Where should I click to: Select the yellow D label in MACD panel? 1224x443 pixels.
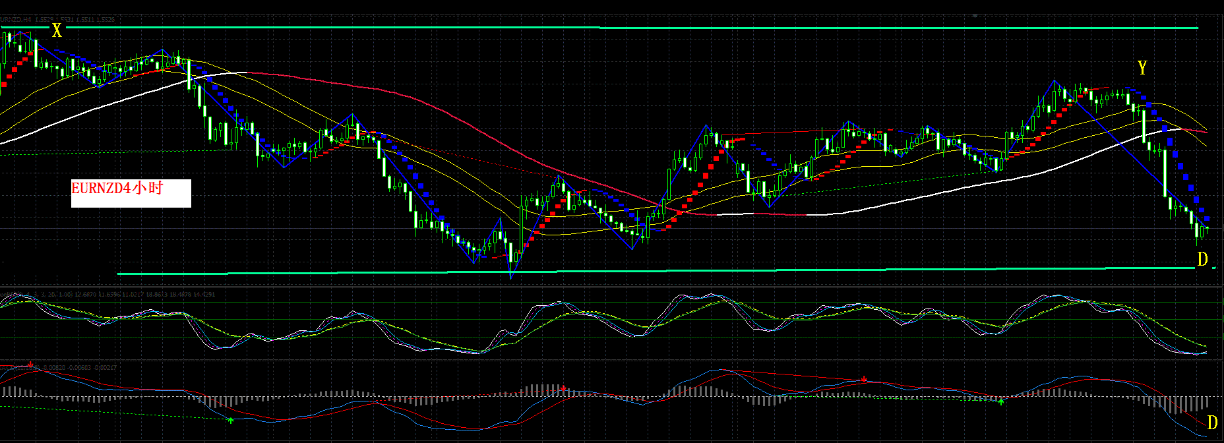1212,422
